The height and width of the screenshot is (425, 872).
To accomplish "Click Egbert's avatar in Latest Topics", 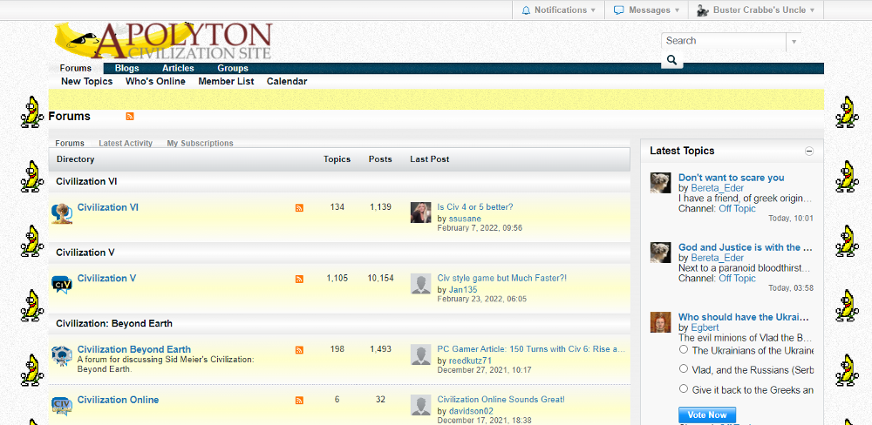I will point(660,322).
